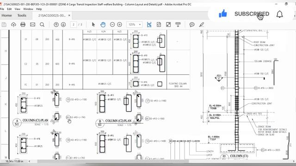Click the 16.54 x 11.69 in page size
This screenshot has width=296, height=166.
14,161
